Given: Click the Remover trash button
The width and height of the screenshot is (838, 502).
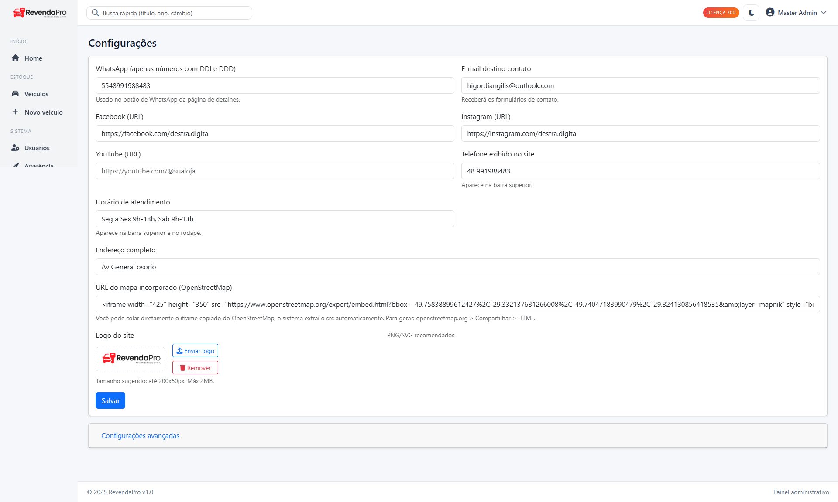Looking at the screenshot, I should (195, 368).
